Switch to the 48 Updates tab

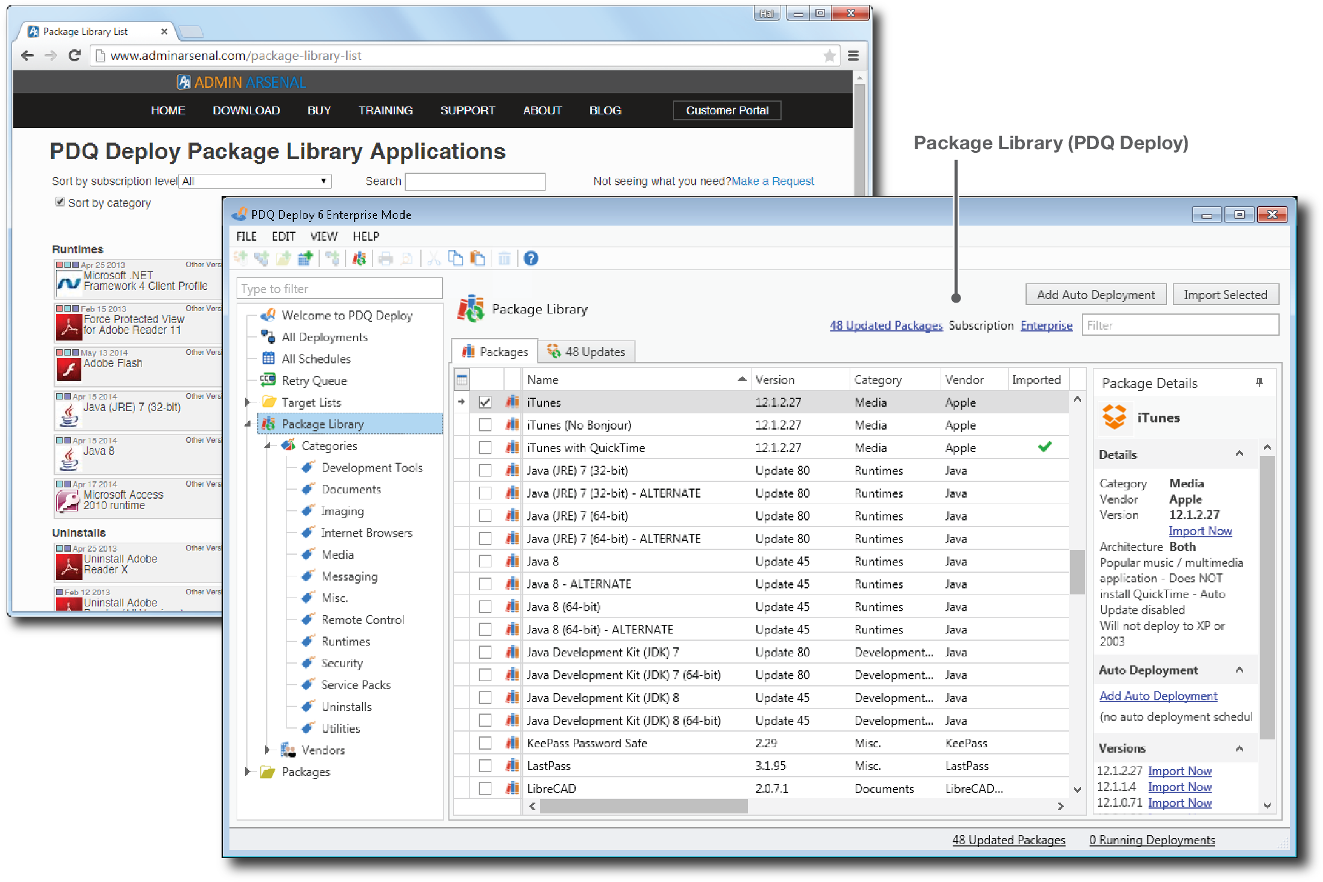(x=587, y=352)
